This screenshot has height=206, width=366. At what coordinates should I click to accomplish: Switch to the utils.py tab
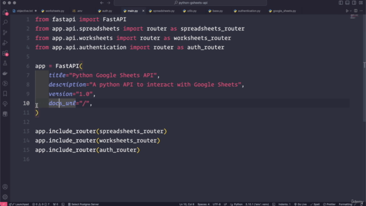(x=192, y=11)
